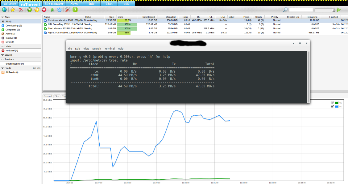
Task: Open Help menu in terminal window
Action: coord(121,49)
